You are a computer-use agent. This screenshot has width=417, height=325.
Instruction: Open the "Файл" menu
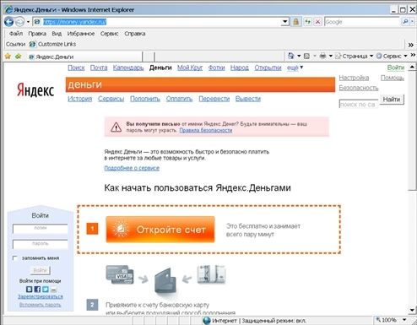(16, 34)
